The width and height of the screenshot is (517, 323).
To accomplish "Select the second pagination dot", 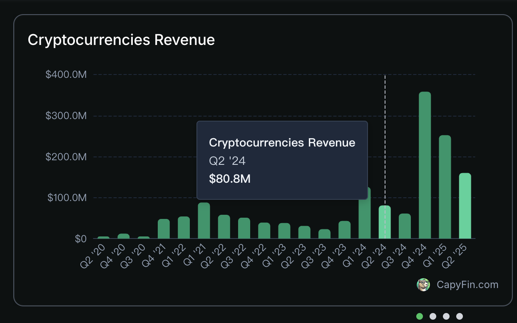I will [433, 316].
